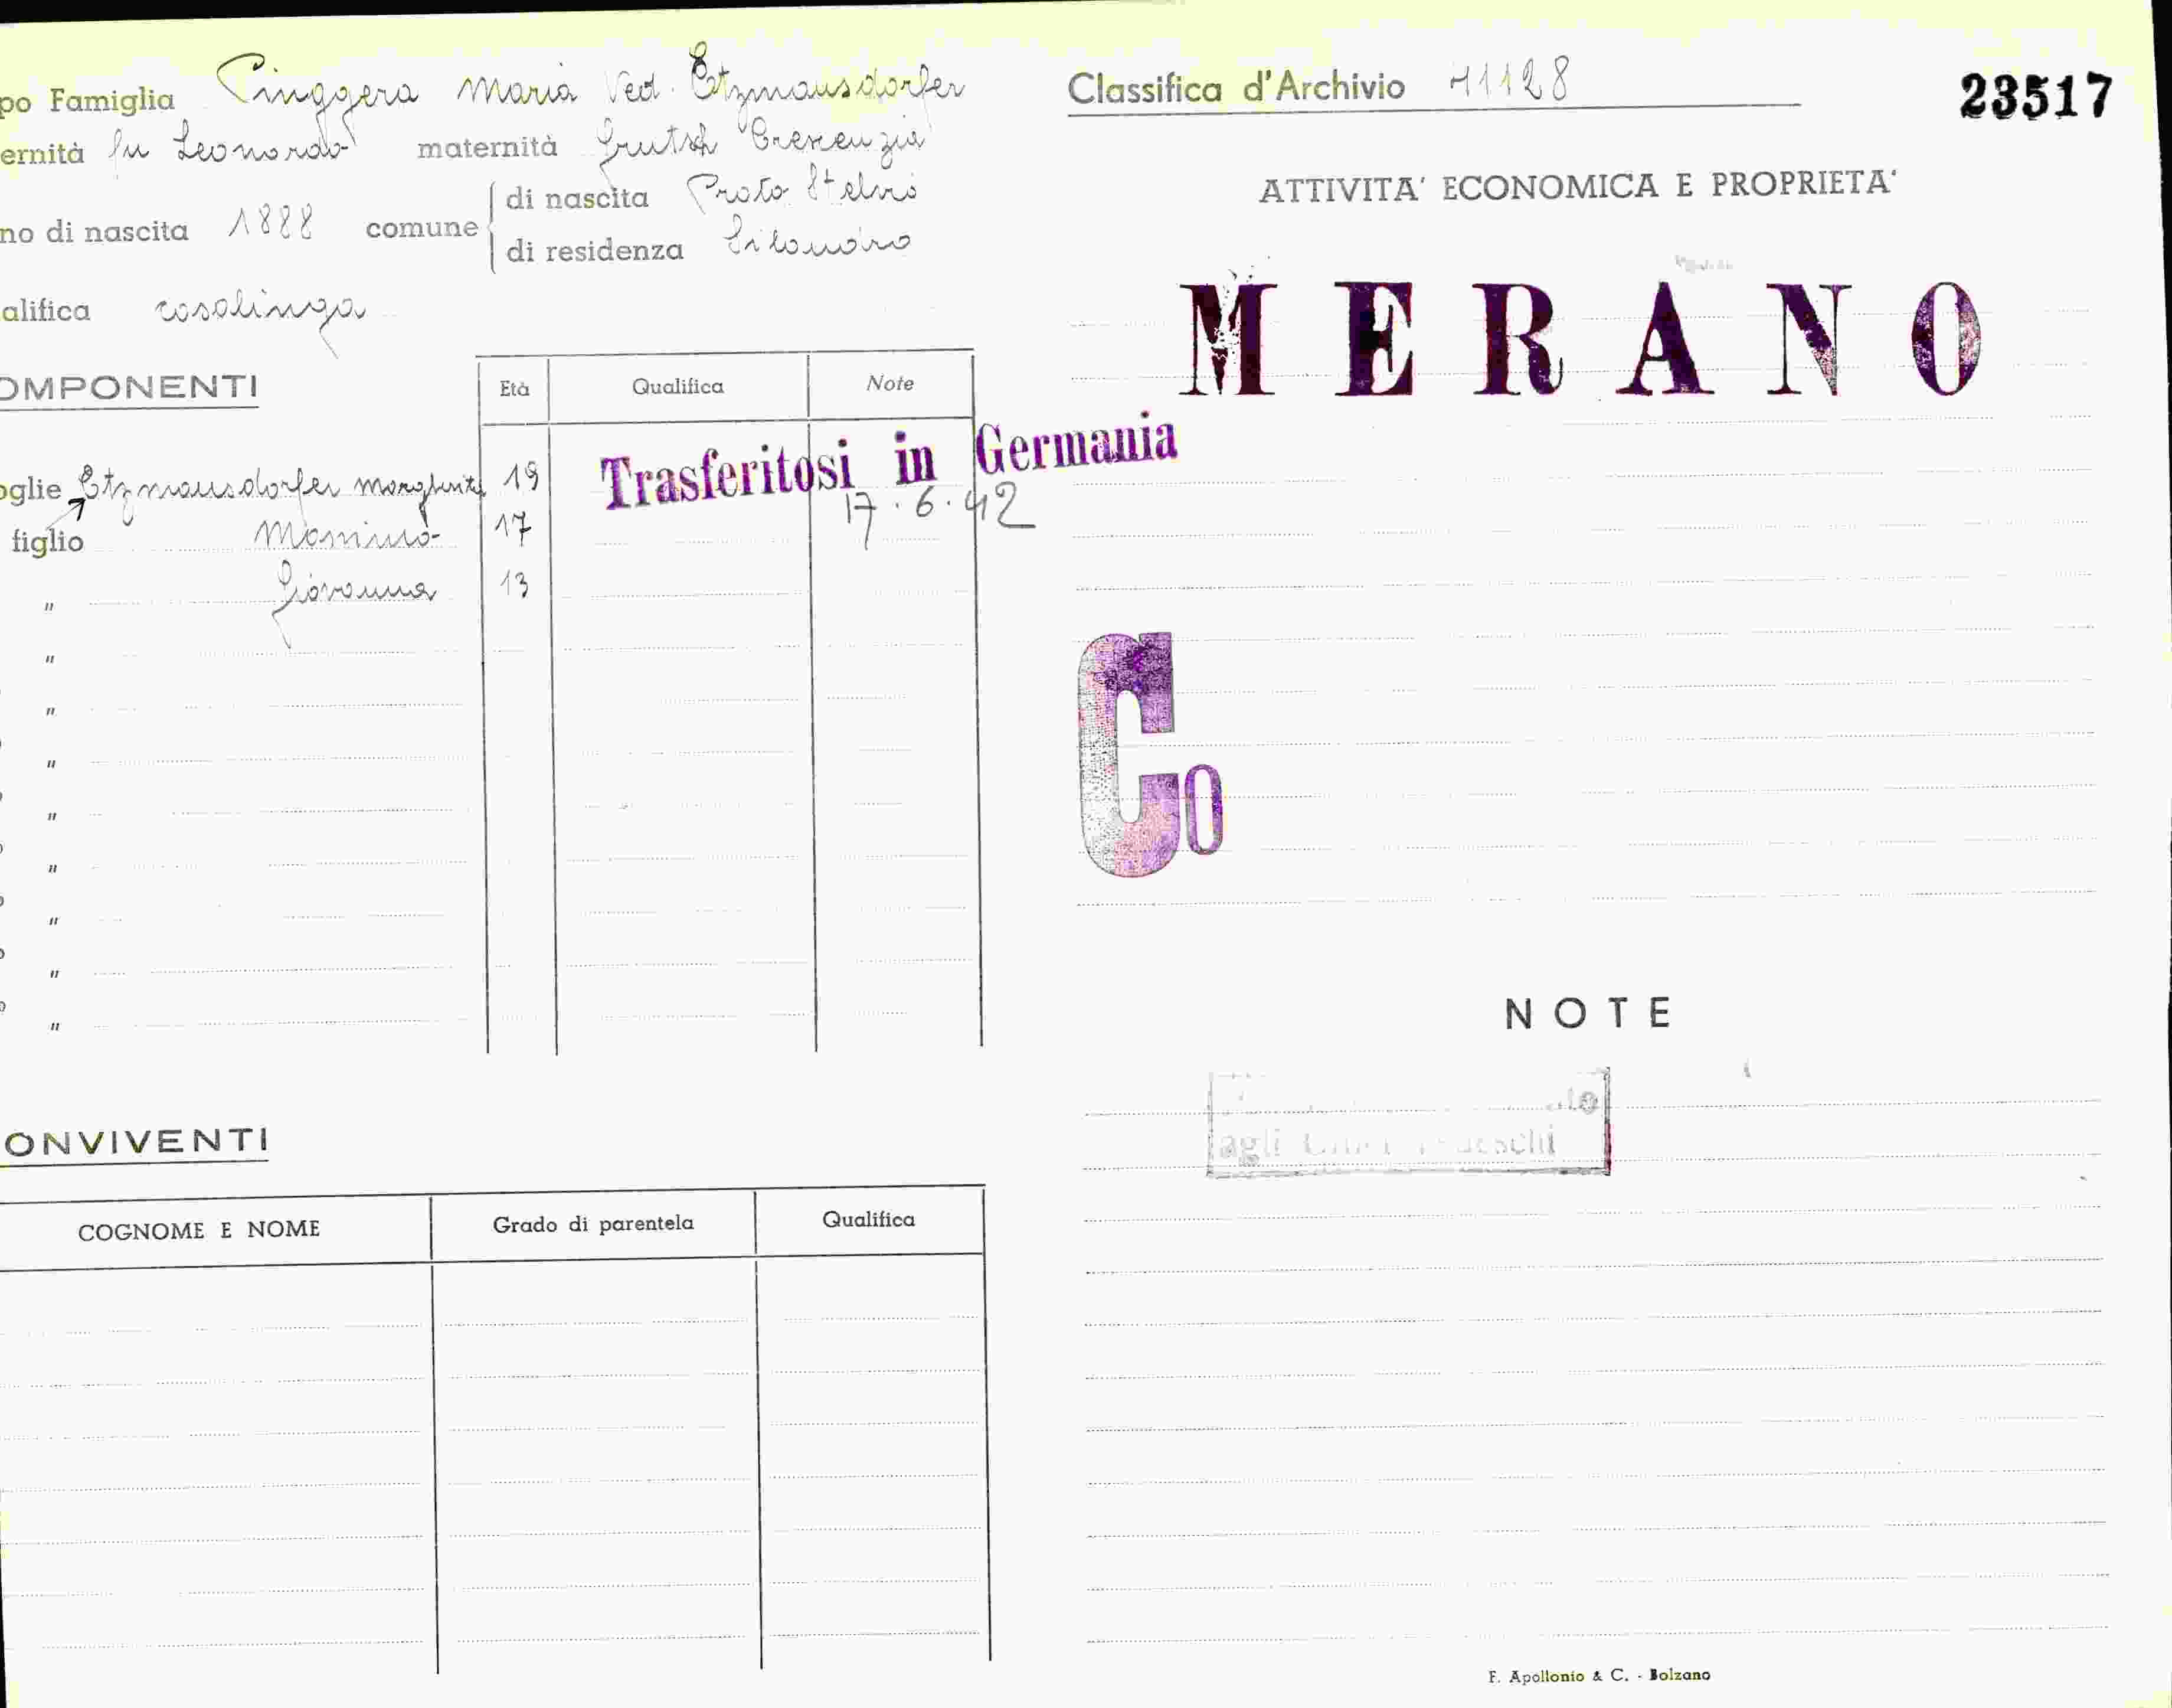
Task: Select the "COGNOME E NOME" column header
Action: (x=199, y=1230)
